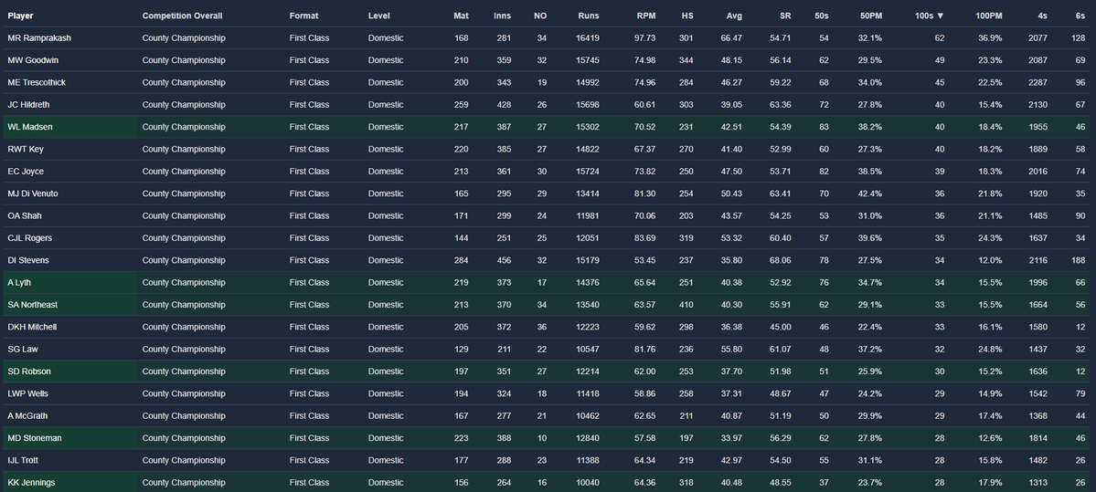The width and height of the screenshot is (1096, 492).
Task: Reverse the sort on the 100s column header
Action: [929, 16]
